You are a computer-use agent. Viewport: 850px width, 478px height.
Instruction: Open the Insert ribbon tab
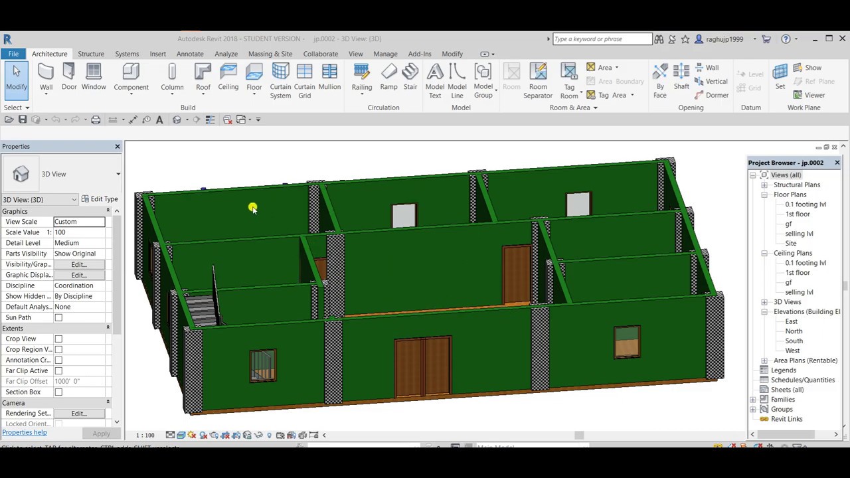point(158,54)
